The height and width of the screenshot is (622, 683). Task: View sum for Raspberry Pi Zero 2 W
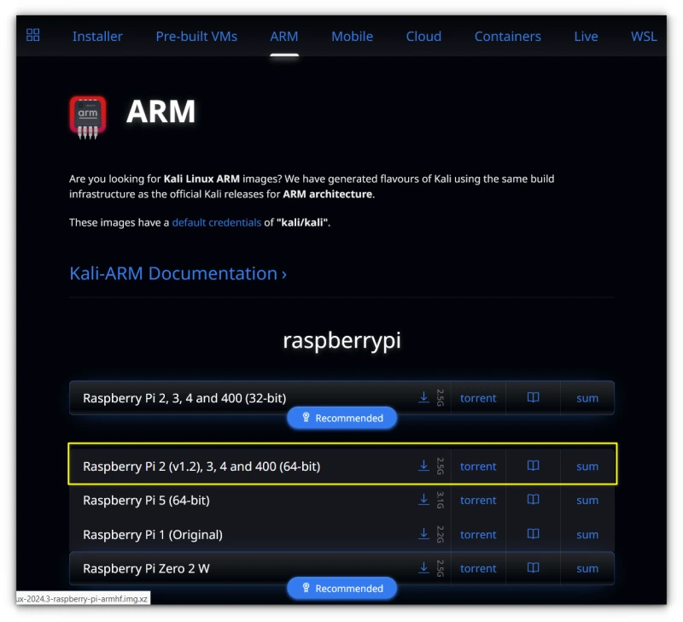(x=587, y=569)
